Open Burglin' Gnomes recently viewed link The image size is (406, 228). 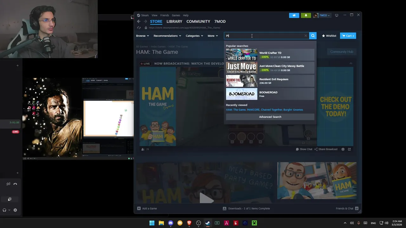[293, 110]
